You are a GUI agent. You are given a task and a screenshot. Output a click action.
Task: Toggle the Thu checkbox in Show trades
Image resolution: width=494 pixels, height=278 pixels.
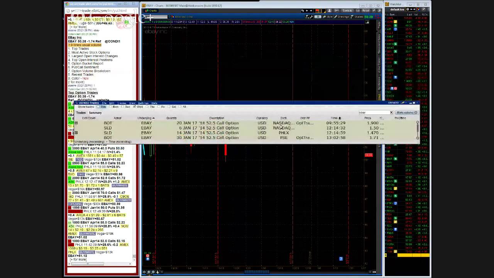[x=147, y=107]
